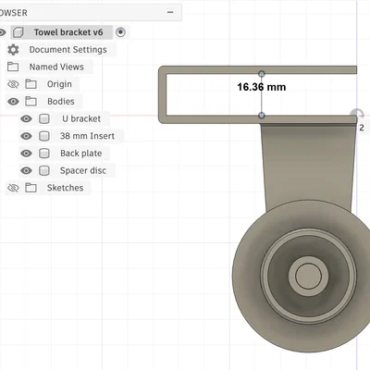The width and height of the screenshot is (370, 370).
Task: Hide the U bracket body
Action: tap(26, 118)
